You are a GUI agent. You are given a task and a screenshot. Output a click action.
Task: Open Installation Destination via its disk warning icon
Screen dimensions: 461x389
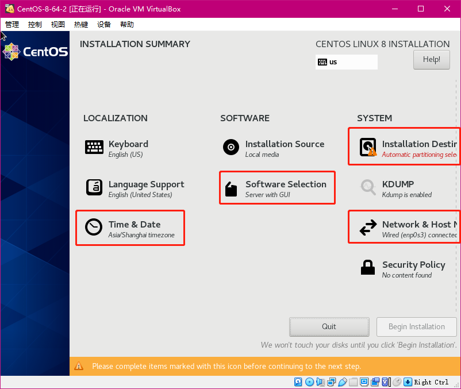368,147
